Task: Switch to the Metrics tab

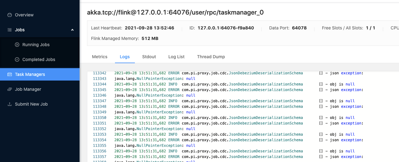Action: click(100, 57)
